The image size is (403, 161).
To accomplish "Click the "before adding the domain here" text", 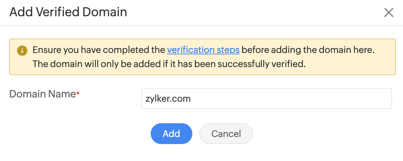I will pyautogui.click(x=308, y=50).
